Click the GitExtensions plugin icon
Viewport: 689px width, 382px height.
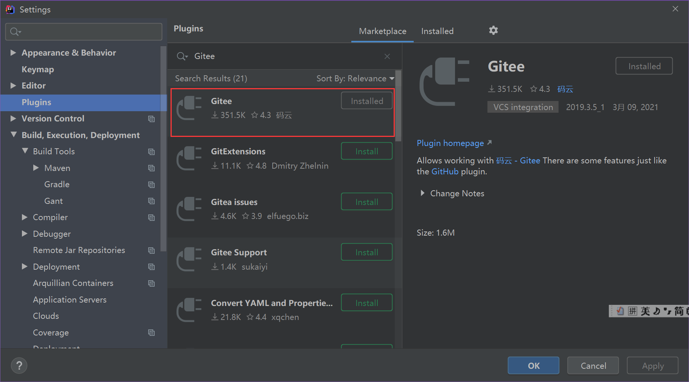189,158
